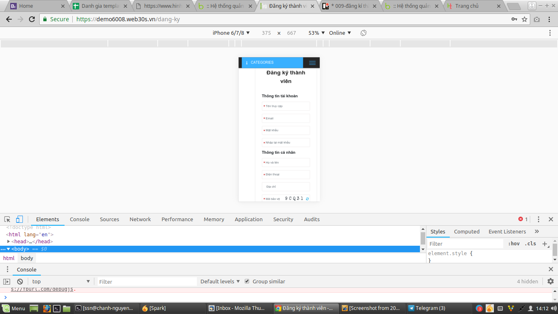This screenshot has height=314, width=558.
Task: Open Default levels dropdown
Action: pos(220,281)
